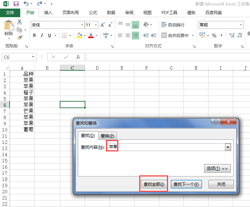Screen dimensions: 250x207
Task: Click the accounting number format icon
Action: [x=202, y=35]
